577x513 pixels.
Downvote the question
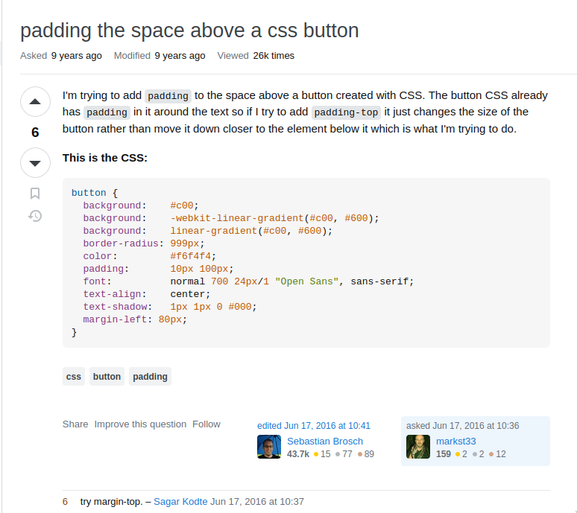(35, 163)
